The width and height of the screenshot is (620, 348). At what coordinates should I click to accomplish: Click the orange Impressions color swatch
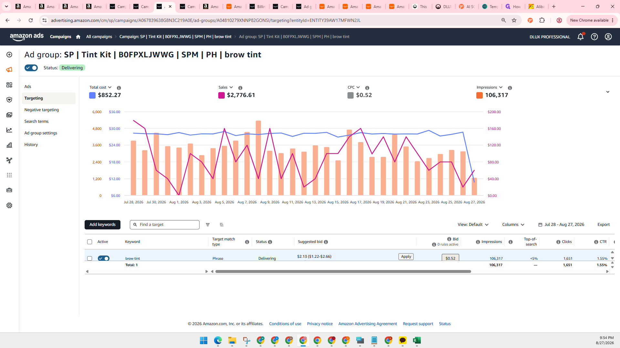point(480,95)
